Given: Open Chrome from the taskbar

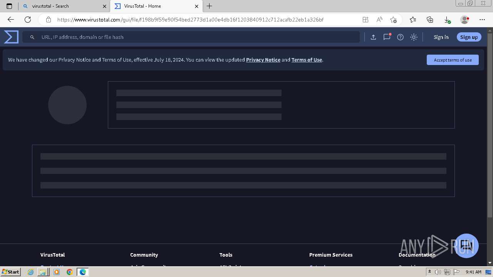Looking at the screenshot, I should [70, 272].
